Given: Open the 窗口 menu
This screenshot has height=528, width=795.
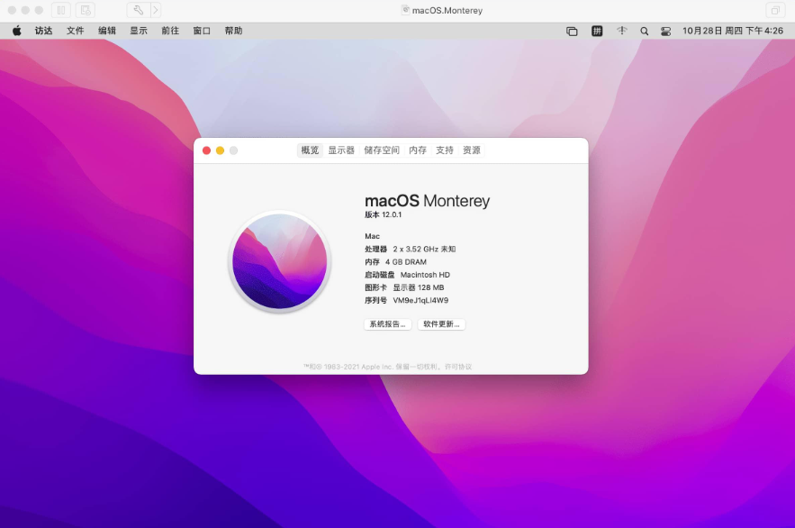Looking at the screenshot, I should (202, 31).
